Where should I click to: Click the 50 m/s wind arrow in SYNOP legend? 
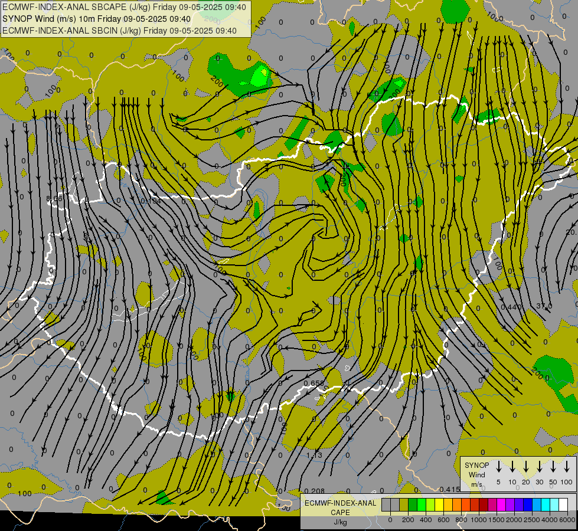point(553,467)
